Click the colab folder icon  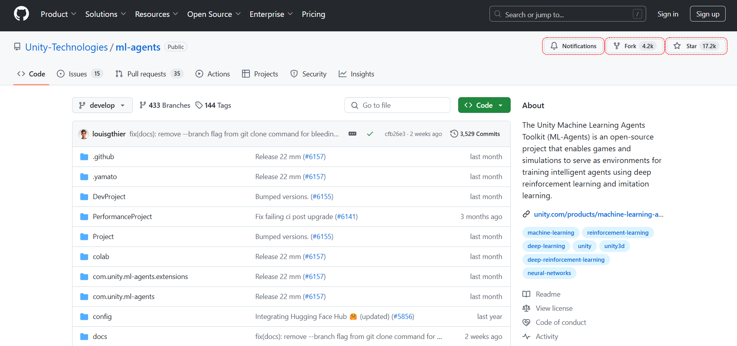point(84,257)
